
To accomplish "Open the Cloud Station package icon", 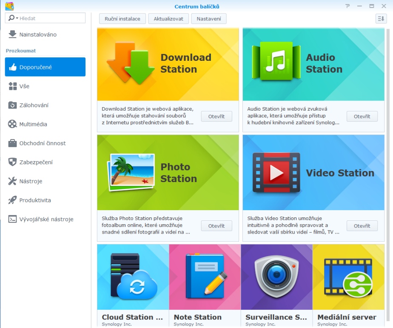I will coord(133,277).
